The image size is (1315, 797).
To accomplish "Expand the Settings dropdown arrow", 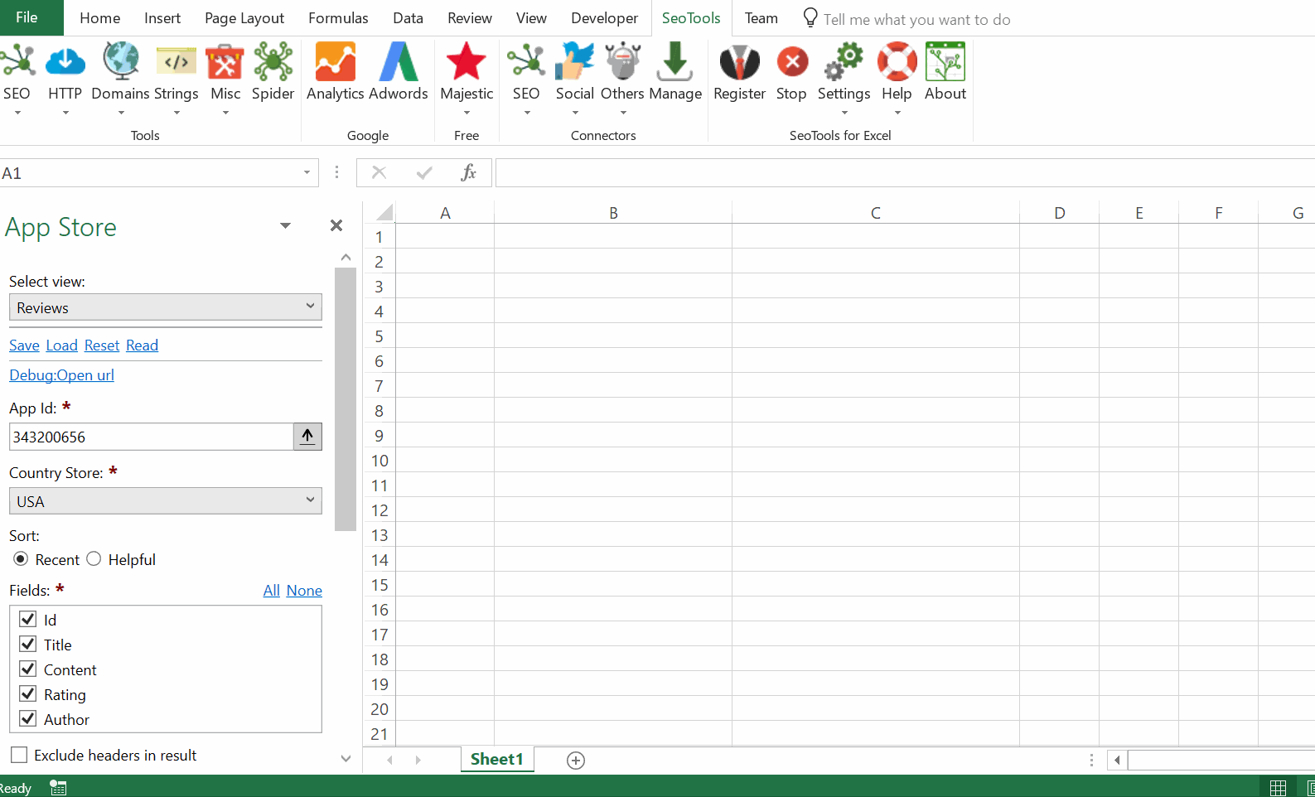I will (x=844, y=113).
